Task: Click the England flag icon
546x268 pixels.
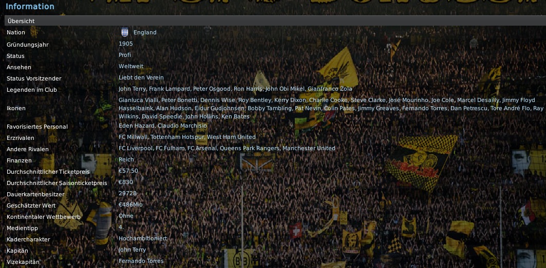Action: [x=125, y=32]
